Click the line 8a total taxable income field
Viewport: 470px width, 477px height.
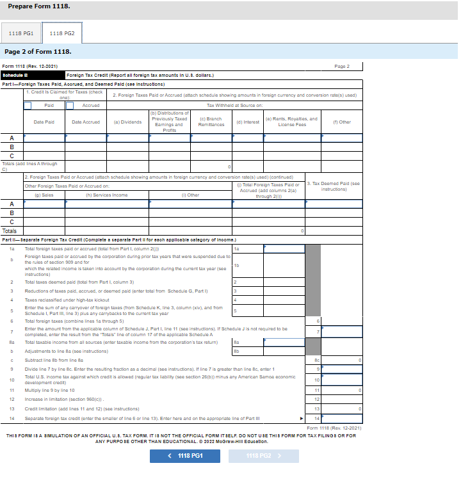coord(284,343)
